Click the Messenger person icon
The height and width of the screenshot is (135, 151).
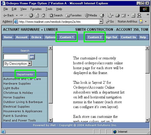(139, 15)
